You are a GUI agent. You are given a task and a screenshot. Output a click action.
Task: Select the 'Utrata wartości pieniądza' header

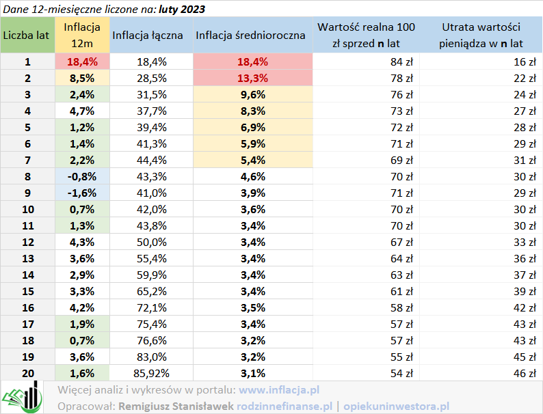click(481, 35)
